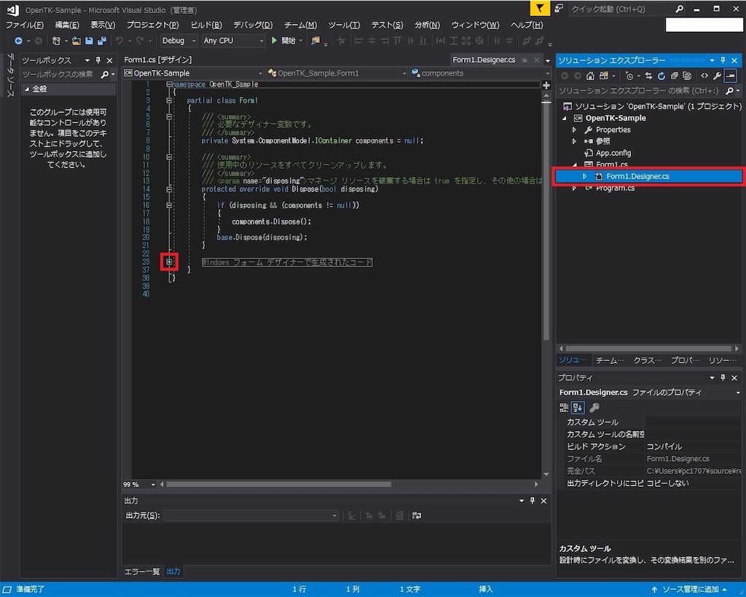Open the ファイル(F) menu

point(24,25)
